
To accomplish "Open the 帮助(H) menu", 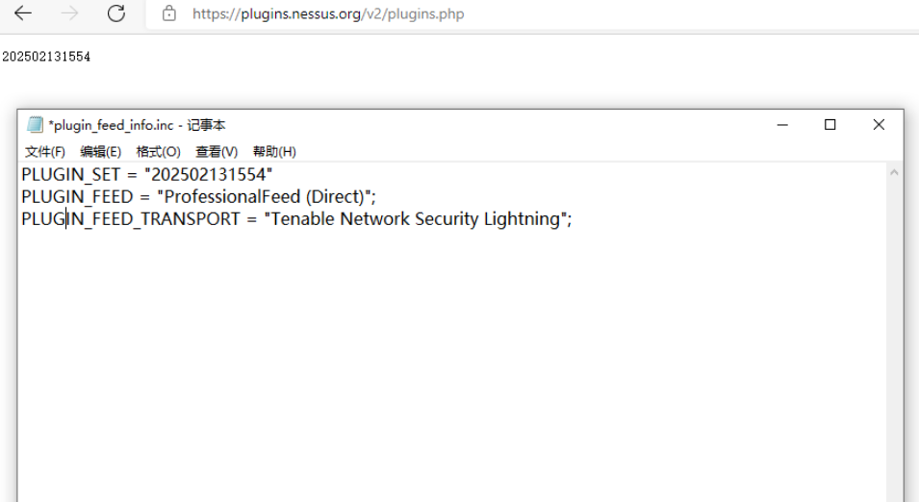I will point(274,151).
